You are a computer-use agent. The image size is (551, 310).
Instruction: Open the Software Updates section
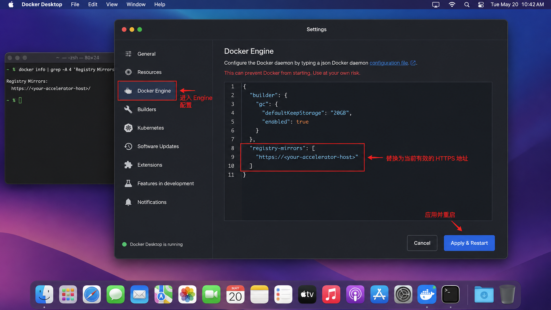[x=158, y=146]
